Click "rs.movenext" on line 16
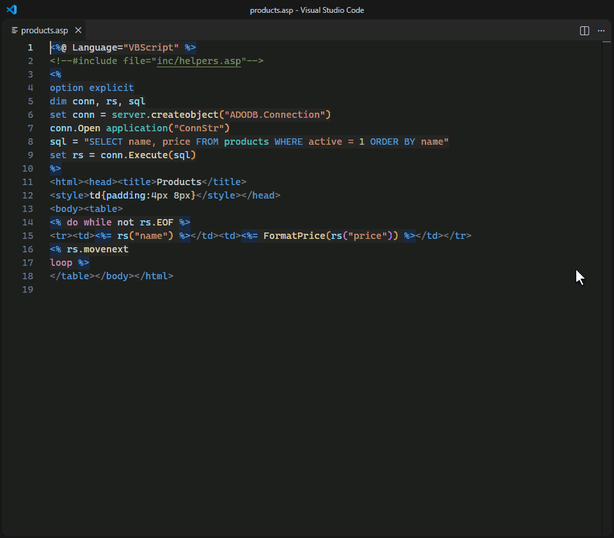 (x=97, y=249)
